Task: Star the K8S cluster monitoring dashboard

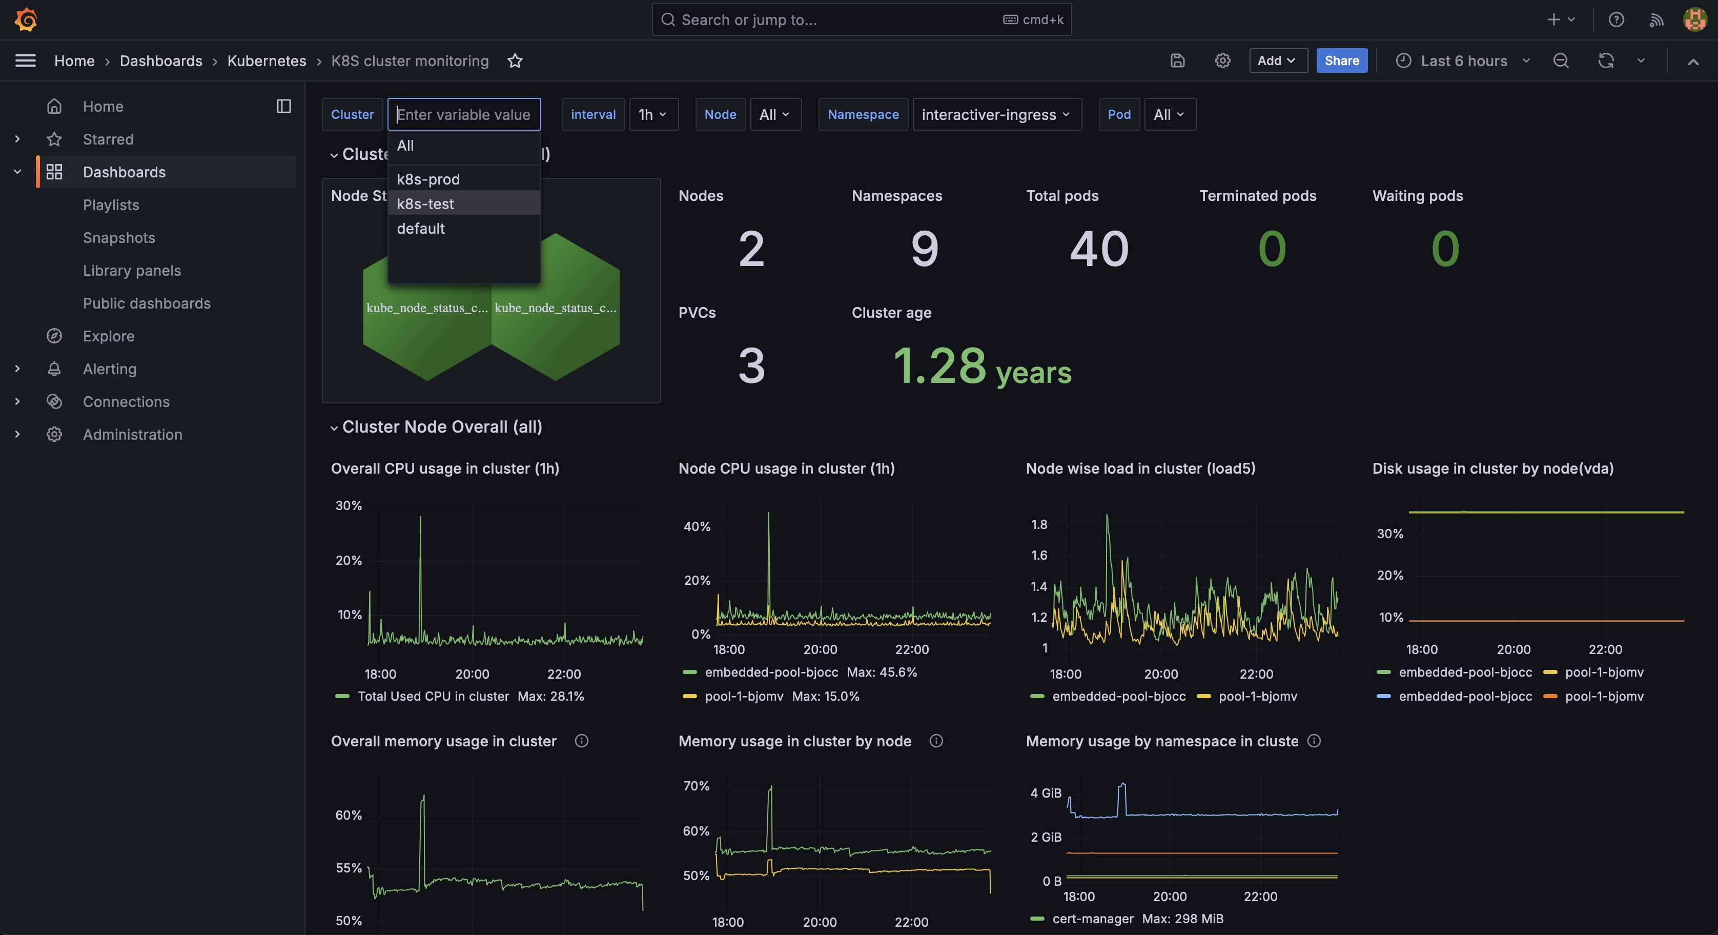Action: [515, 60]
